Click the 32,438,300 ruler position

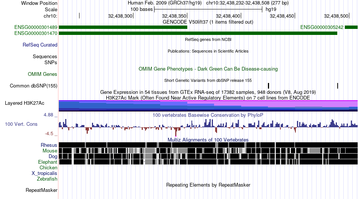tap(120, 16)
